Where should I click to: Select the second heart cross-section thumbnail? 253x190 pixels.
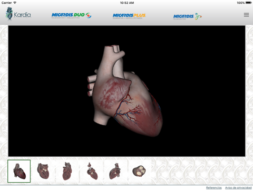tap(43, 171)
